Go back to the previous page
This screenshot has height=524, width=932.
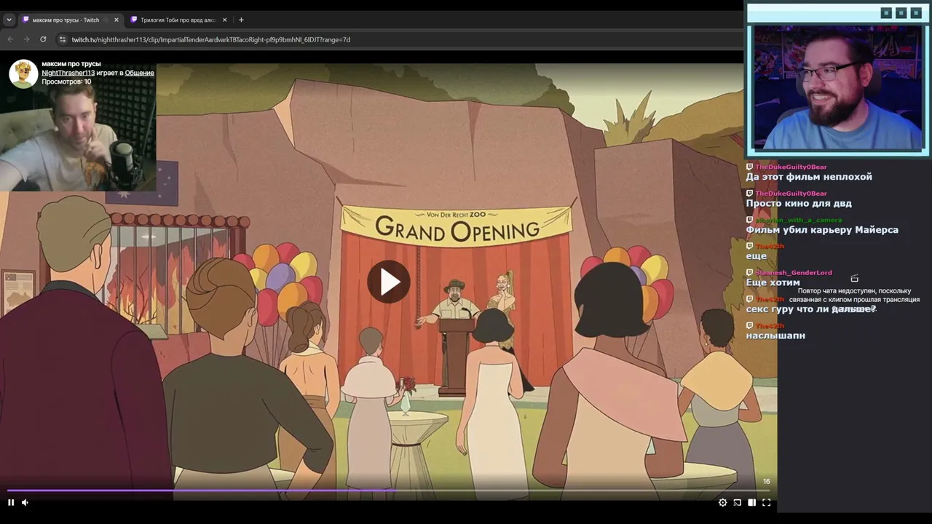tap(10, 39)
